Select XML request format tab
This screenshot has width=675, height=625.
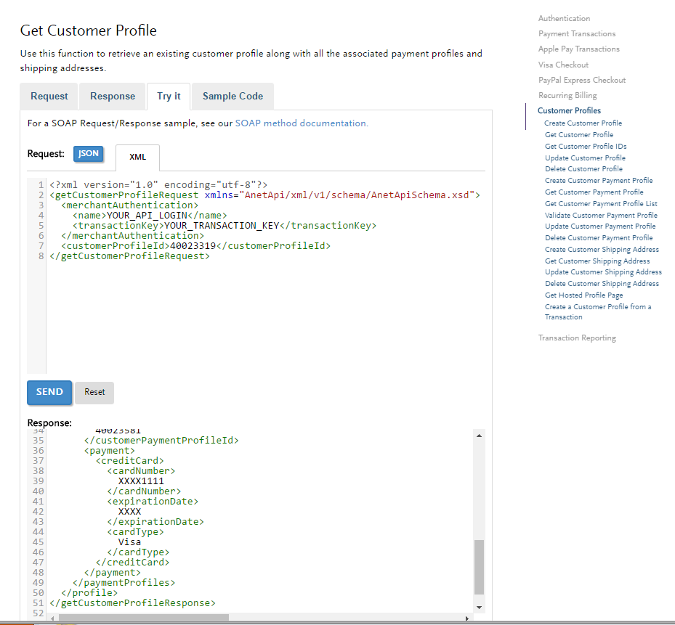137,158
